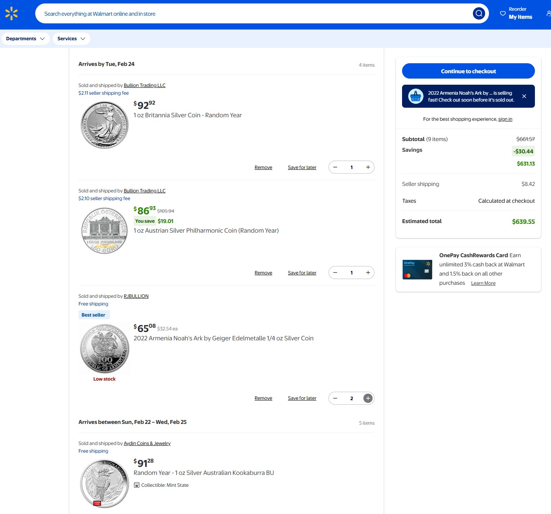Remove the Austrian Silver Philharmonic Coin
This screenshot has width=551, height=514.
tap(263, 273)
